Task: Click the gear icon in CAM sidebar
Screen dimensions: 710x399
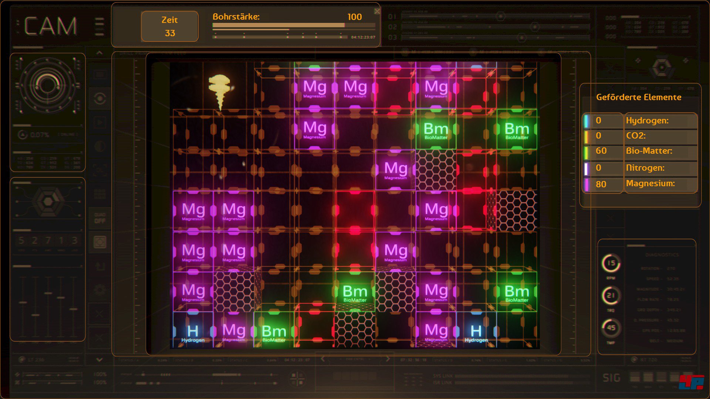Action: 99,290
